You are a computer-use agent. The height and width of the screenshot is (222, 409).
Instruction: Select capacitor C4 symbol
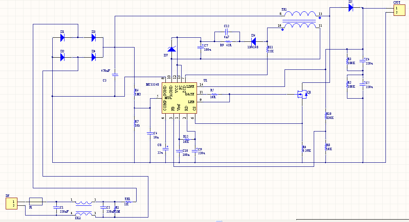coord(363,61)
